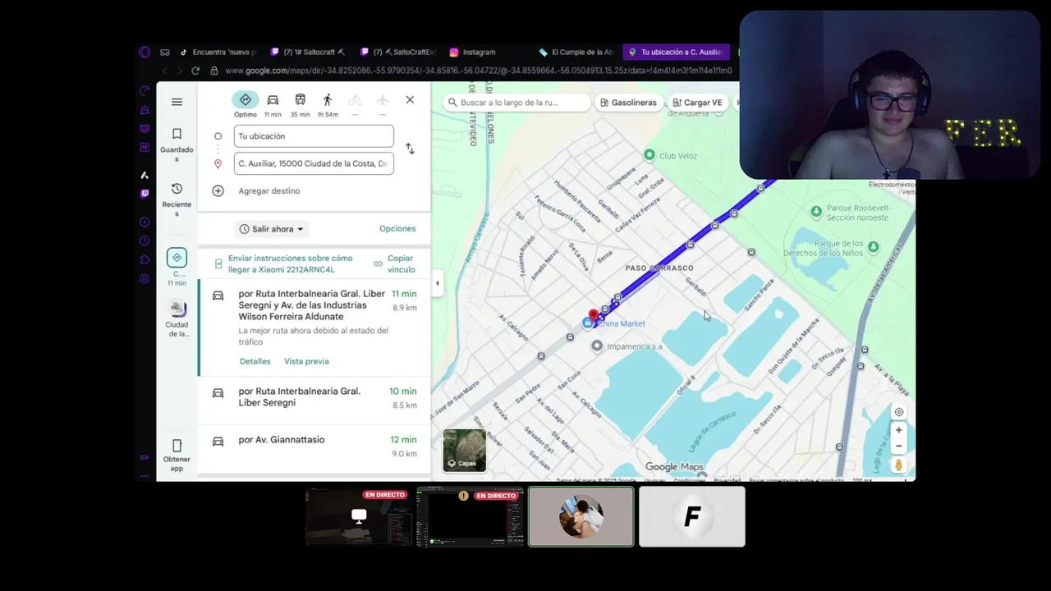
Task: Open 'Detalles' of the best route
Action: click(255, 361)
